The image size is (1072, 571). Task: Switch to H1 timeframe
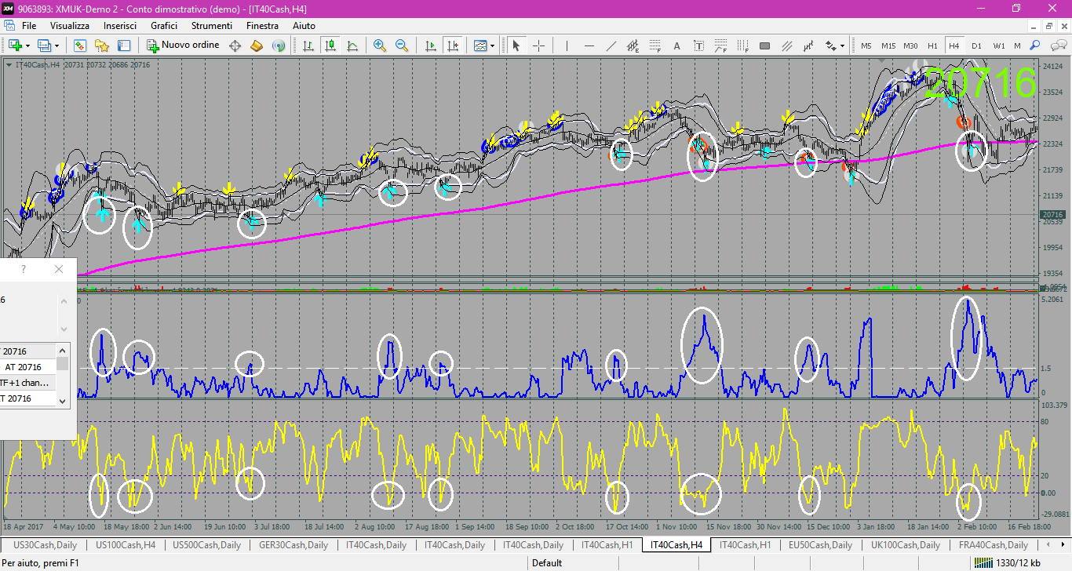pyautogui.click(x=932, y=45)
